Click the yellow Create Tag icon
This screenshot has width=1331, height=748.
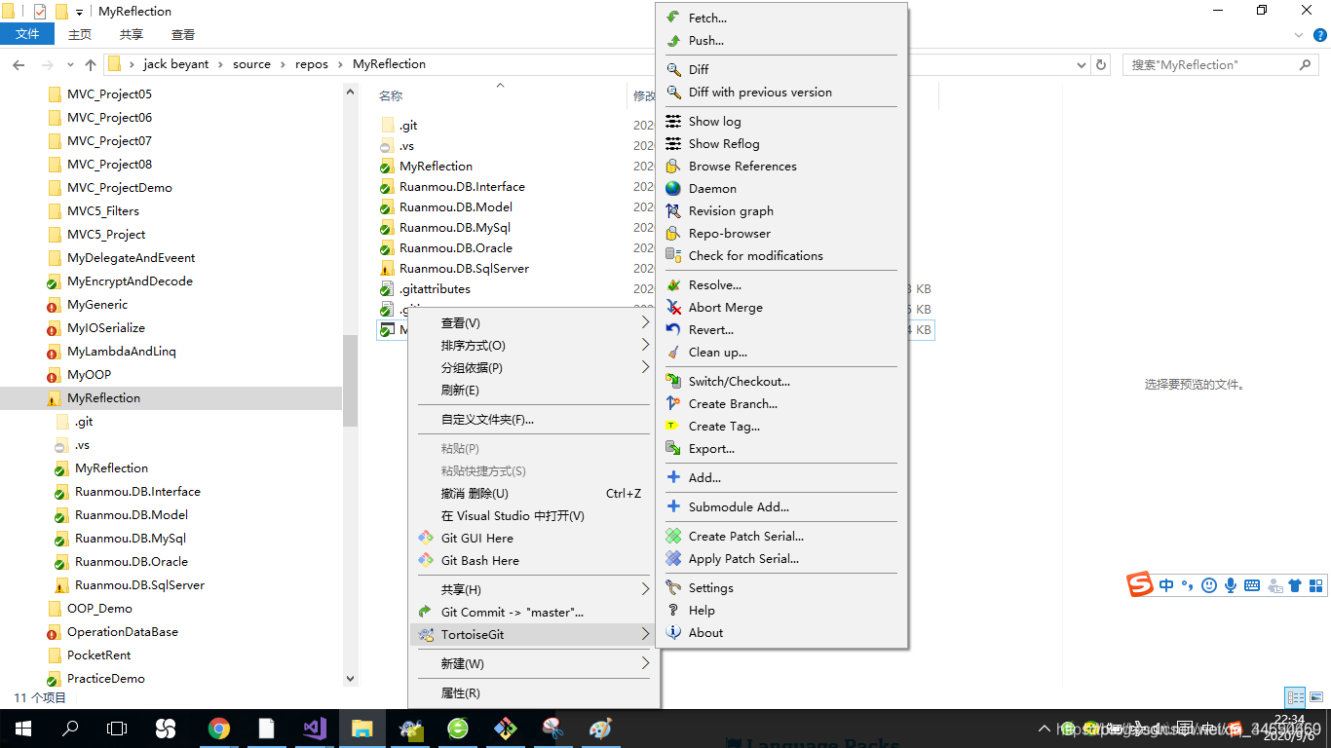coord(673,426)
